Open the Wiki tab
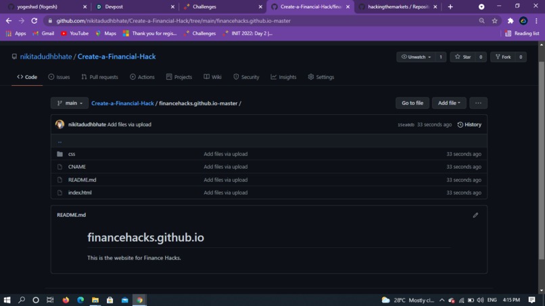 (212, 77)
